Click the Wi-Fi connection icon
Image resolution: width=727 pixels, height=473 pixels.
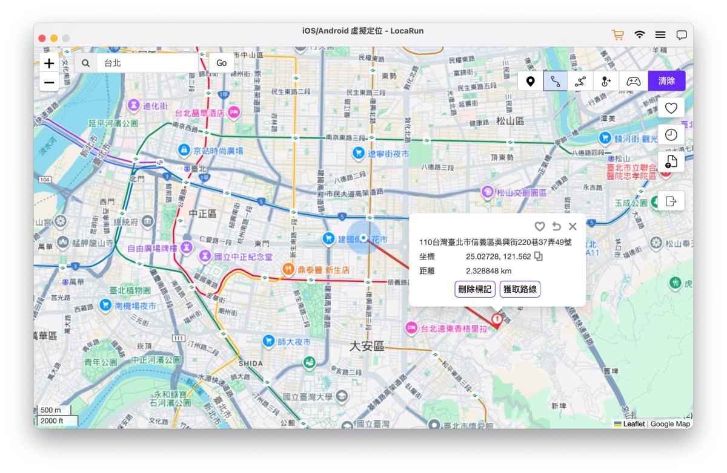[x=640, y=35]
